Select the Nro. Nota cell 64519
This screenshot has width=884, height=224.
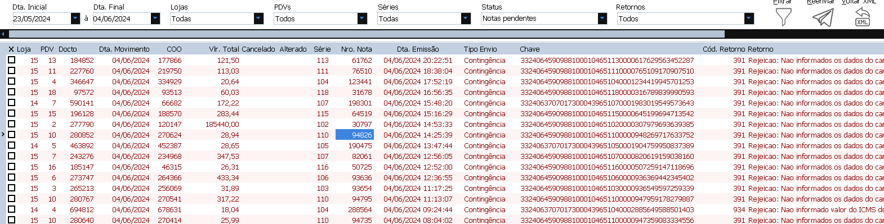coord(362,113)
